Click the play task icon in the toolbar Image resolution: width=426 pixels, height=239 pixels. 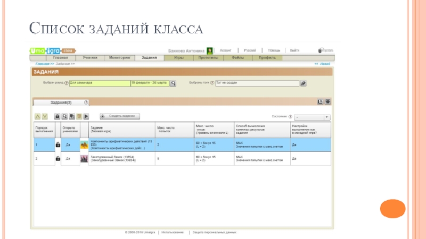click(86, 116)
